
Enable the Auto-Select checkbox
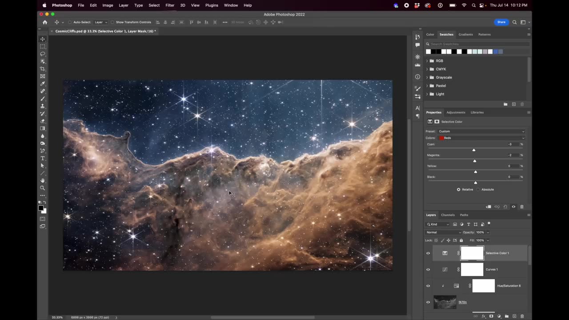click(70, 22)
